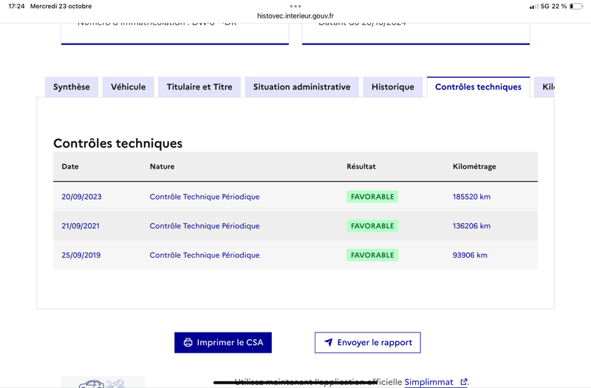
Task: Tap the three dots above the URL
Action: (295, 6)
